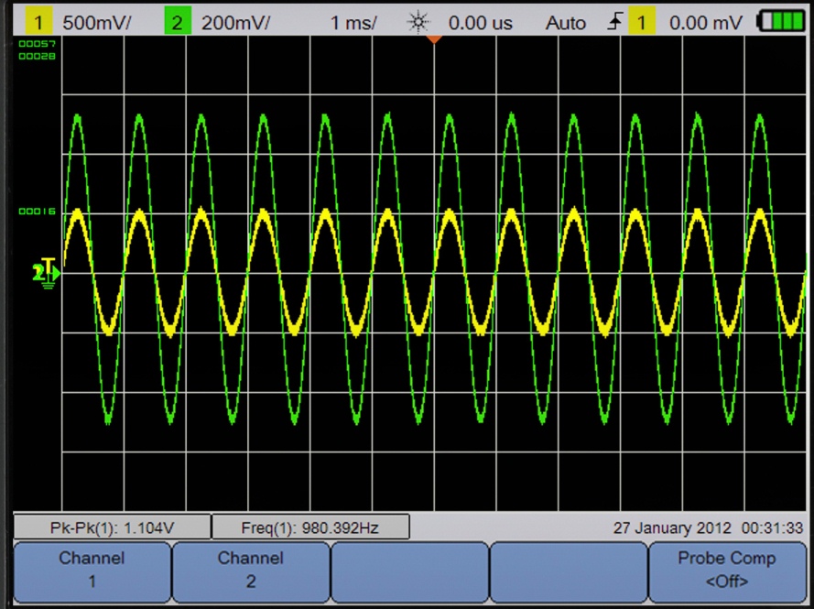Select the 1 ms/ timebase setting
This screenshot has width=814, height=609.
point(353,24)
